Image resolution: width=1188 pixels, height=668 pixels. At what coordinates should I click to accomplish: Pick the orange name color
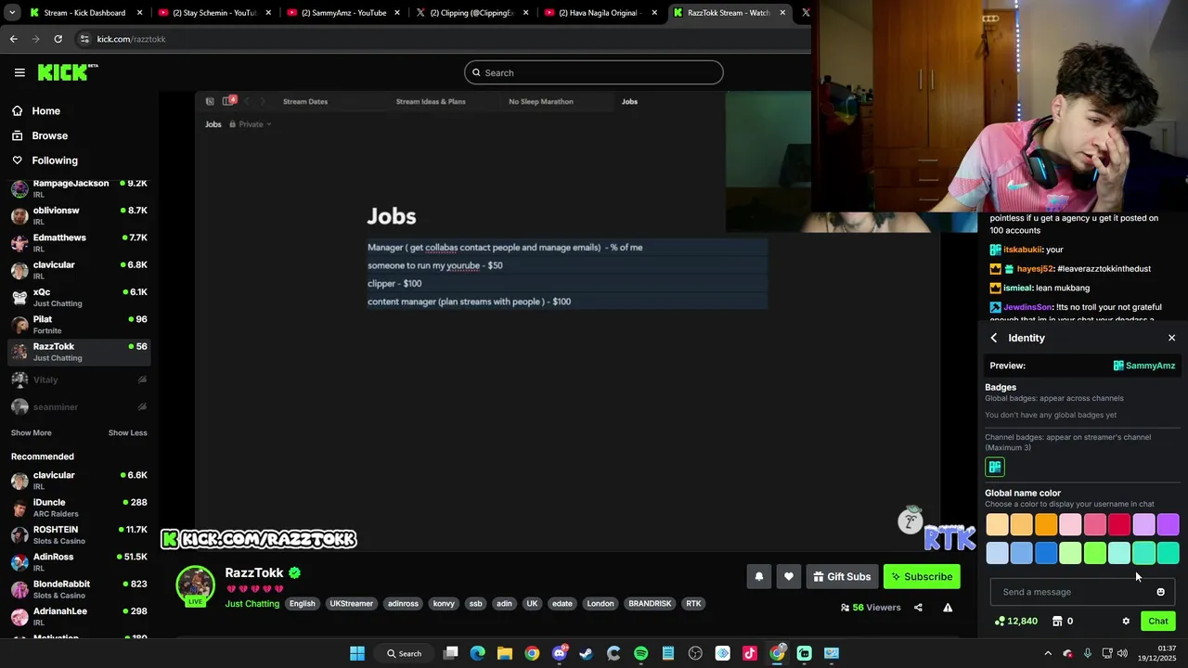point(1046,525)
